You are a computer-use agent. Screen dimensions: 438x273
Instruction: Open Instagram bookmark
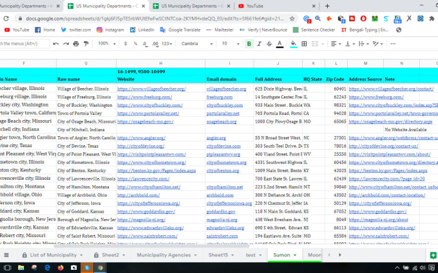[x=110, y=30]
